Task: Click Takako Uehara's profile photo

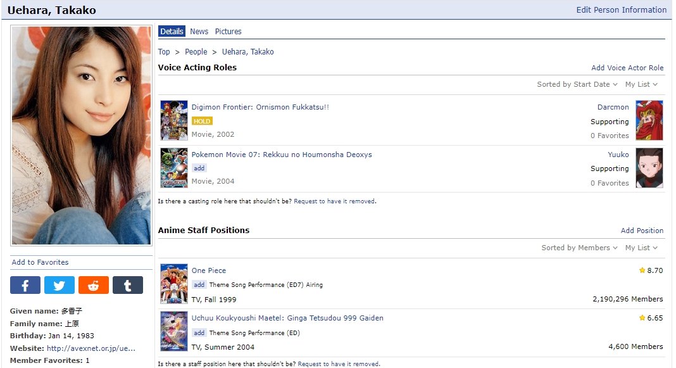Action: pos(81,135)
